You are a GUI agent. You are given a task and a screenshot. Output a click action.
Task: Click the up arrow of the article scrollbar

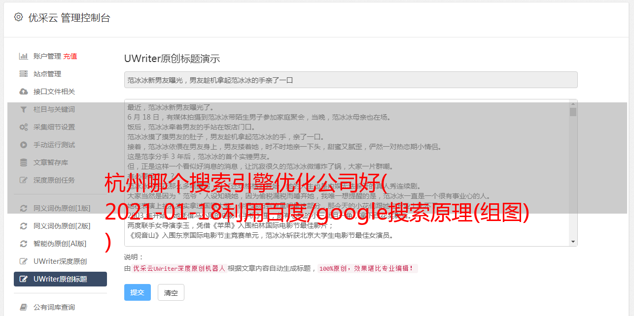pyautogui.click(x=573, y=103)
